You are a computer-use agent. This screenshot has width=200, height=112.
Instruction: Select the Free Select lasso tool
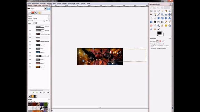[x=158, y=11]
